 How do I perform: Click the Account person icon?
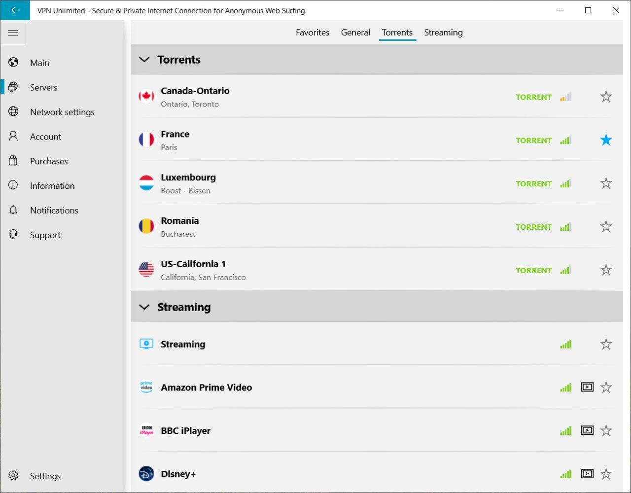point(13,136)
